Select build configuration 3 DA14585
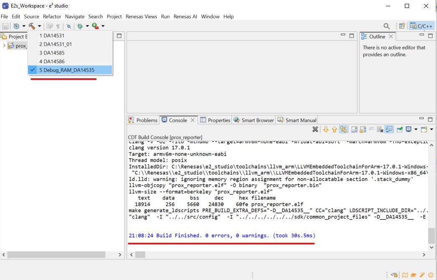 (70, 53)
